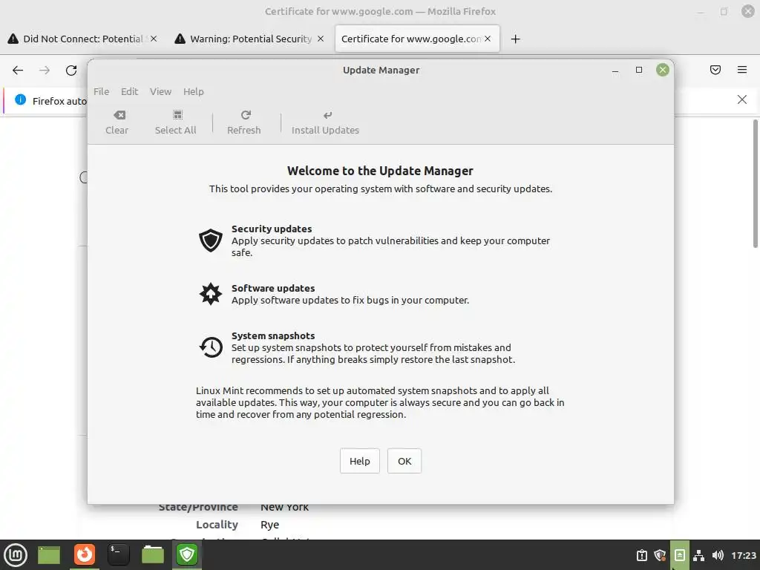Go forward in Firefox
This screenshot has width=760, height=570.
coord(45,71)
